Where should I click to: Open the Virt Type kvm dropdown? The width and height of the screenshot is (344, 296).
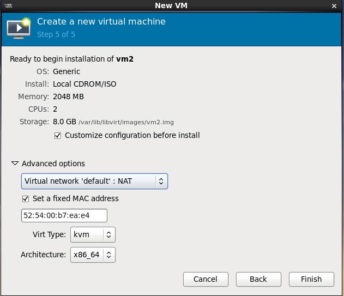click(93, 235)
